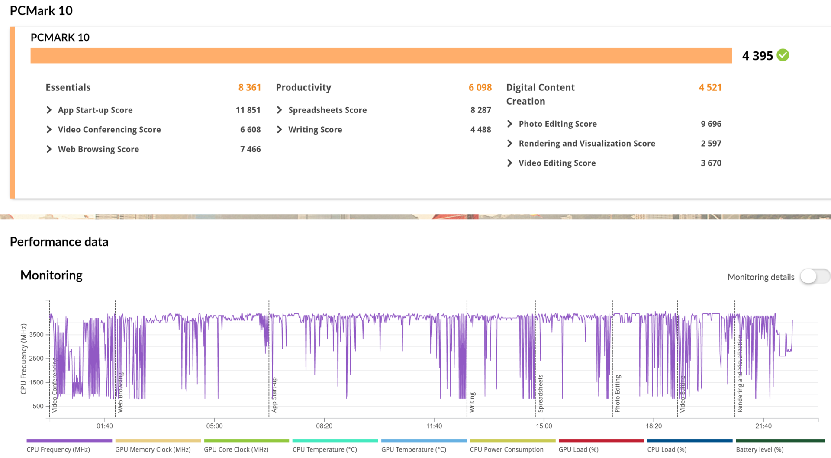This screenshot has height=458, width=831.
Task: Click the Web Browsing value 7 466
Action: (251, 149)
